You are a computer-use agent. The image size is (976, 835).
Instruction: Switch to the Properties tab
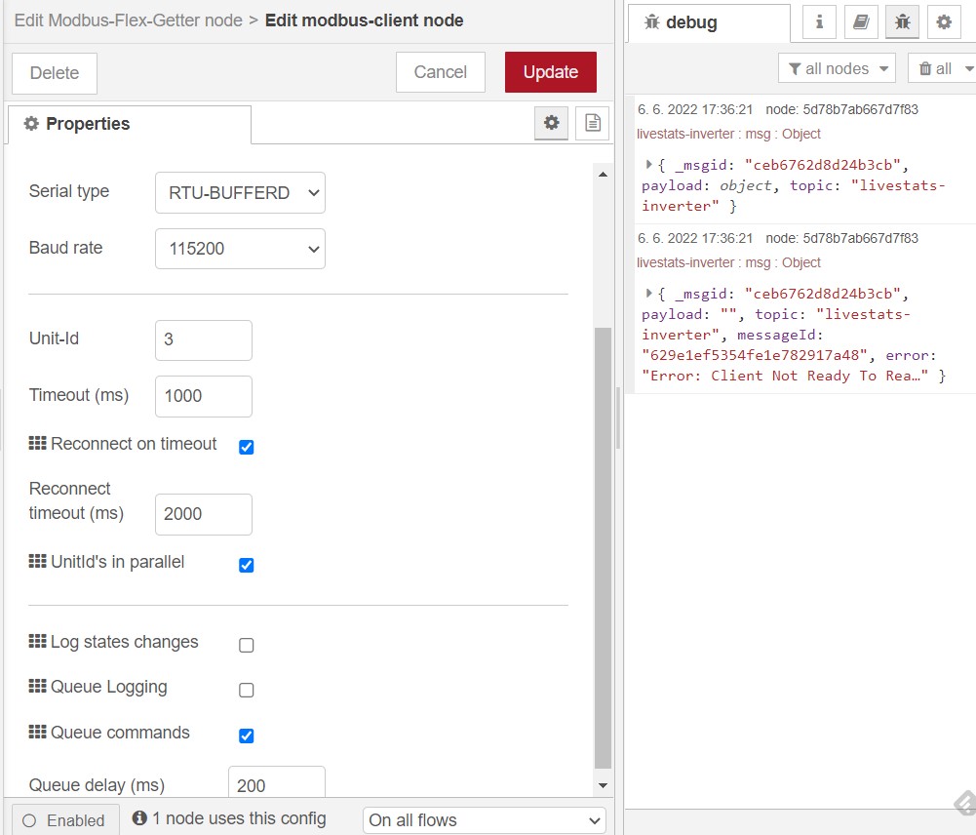130,124
